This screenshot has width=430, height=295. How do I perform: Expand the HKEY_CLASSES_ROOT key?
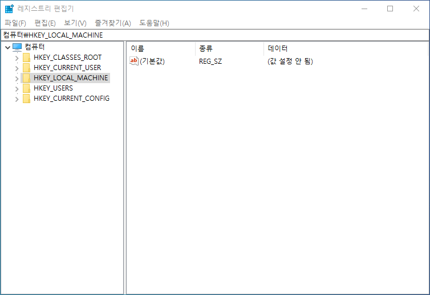[x=17, y=58]
